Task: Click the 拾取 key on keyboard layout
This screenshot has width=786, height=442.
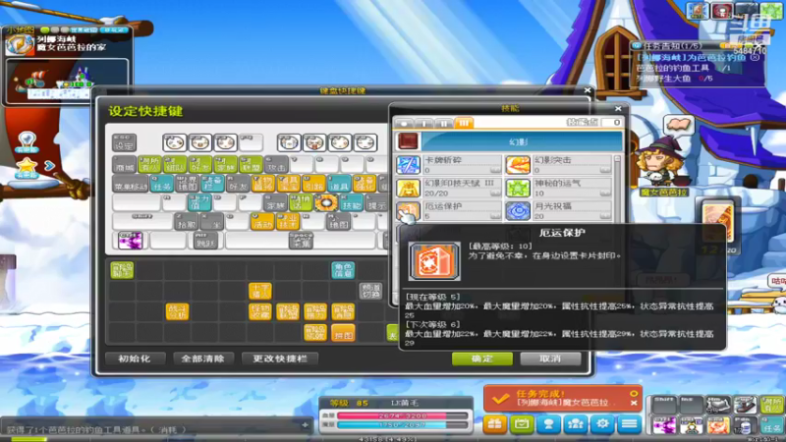Action: tap(186, 222)
